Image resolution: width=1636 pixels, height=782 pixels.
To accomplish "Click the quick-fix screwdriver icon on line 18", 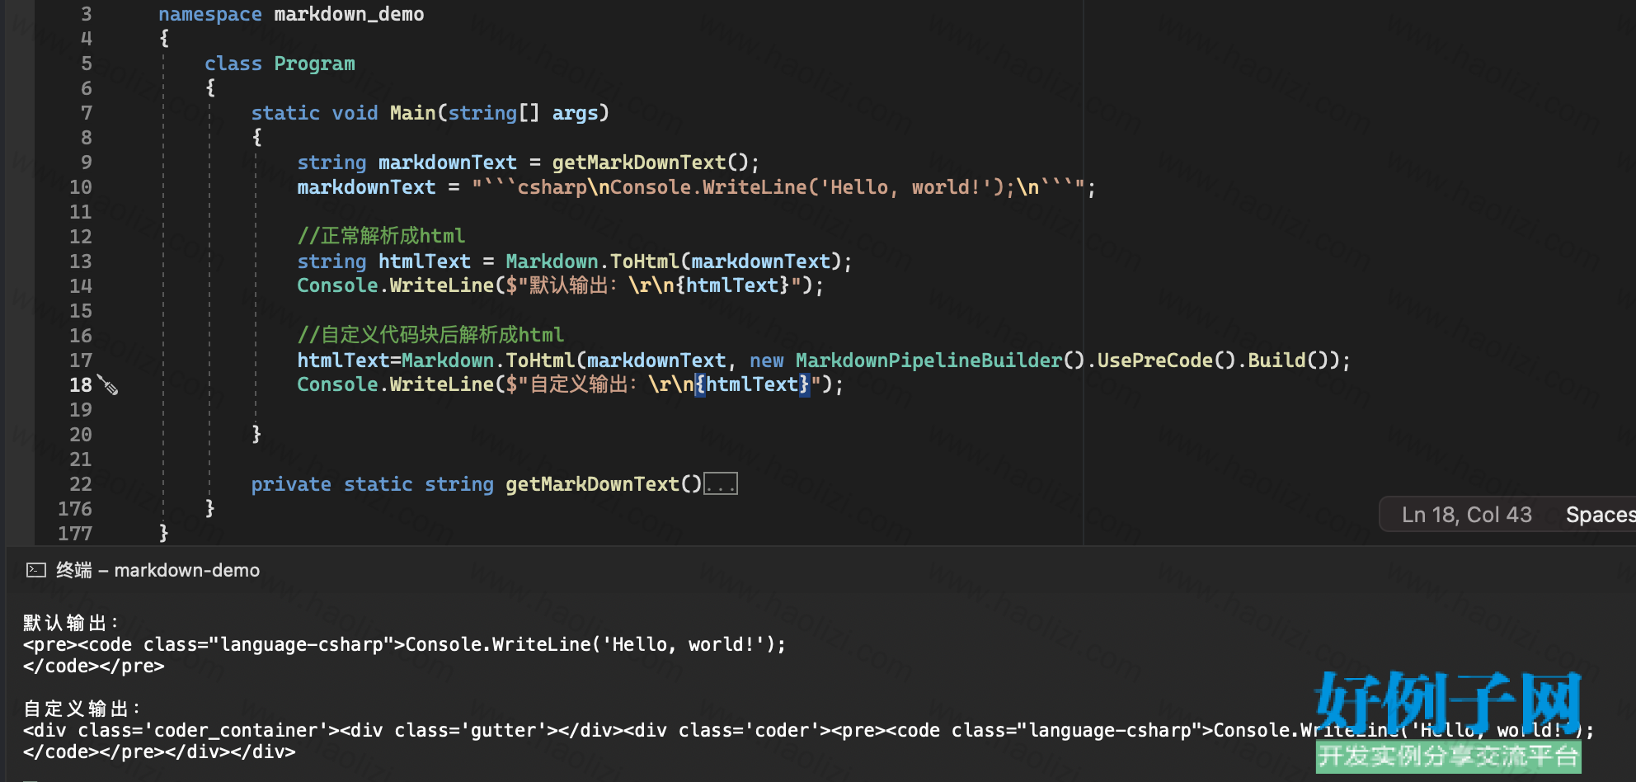I will point(108,384).
